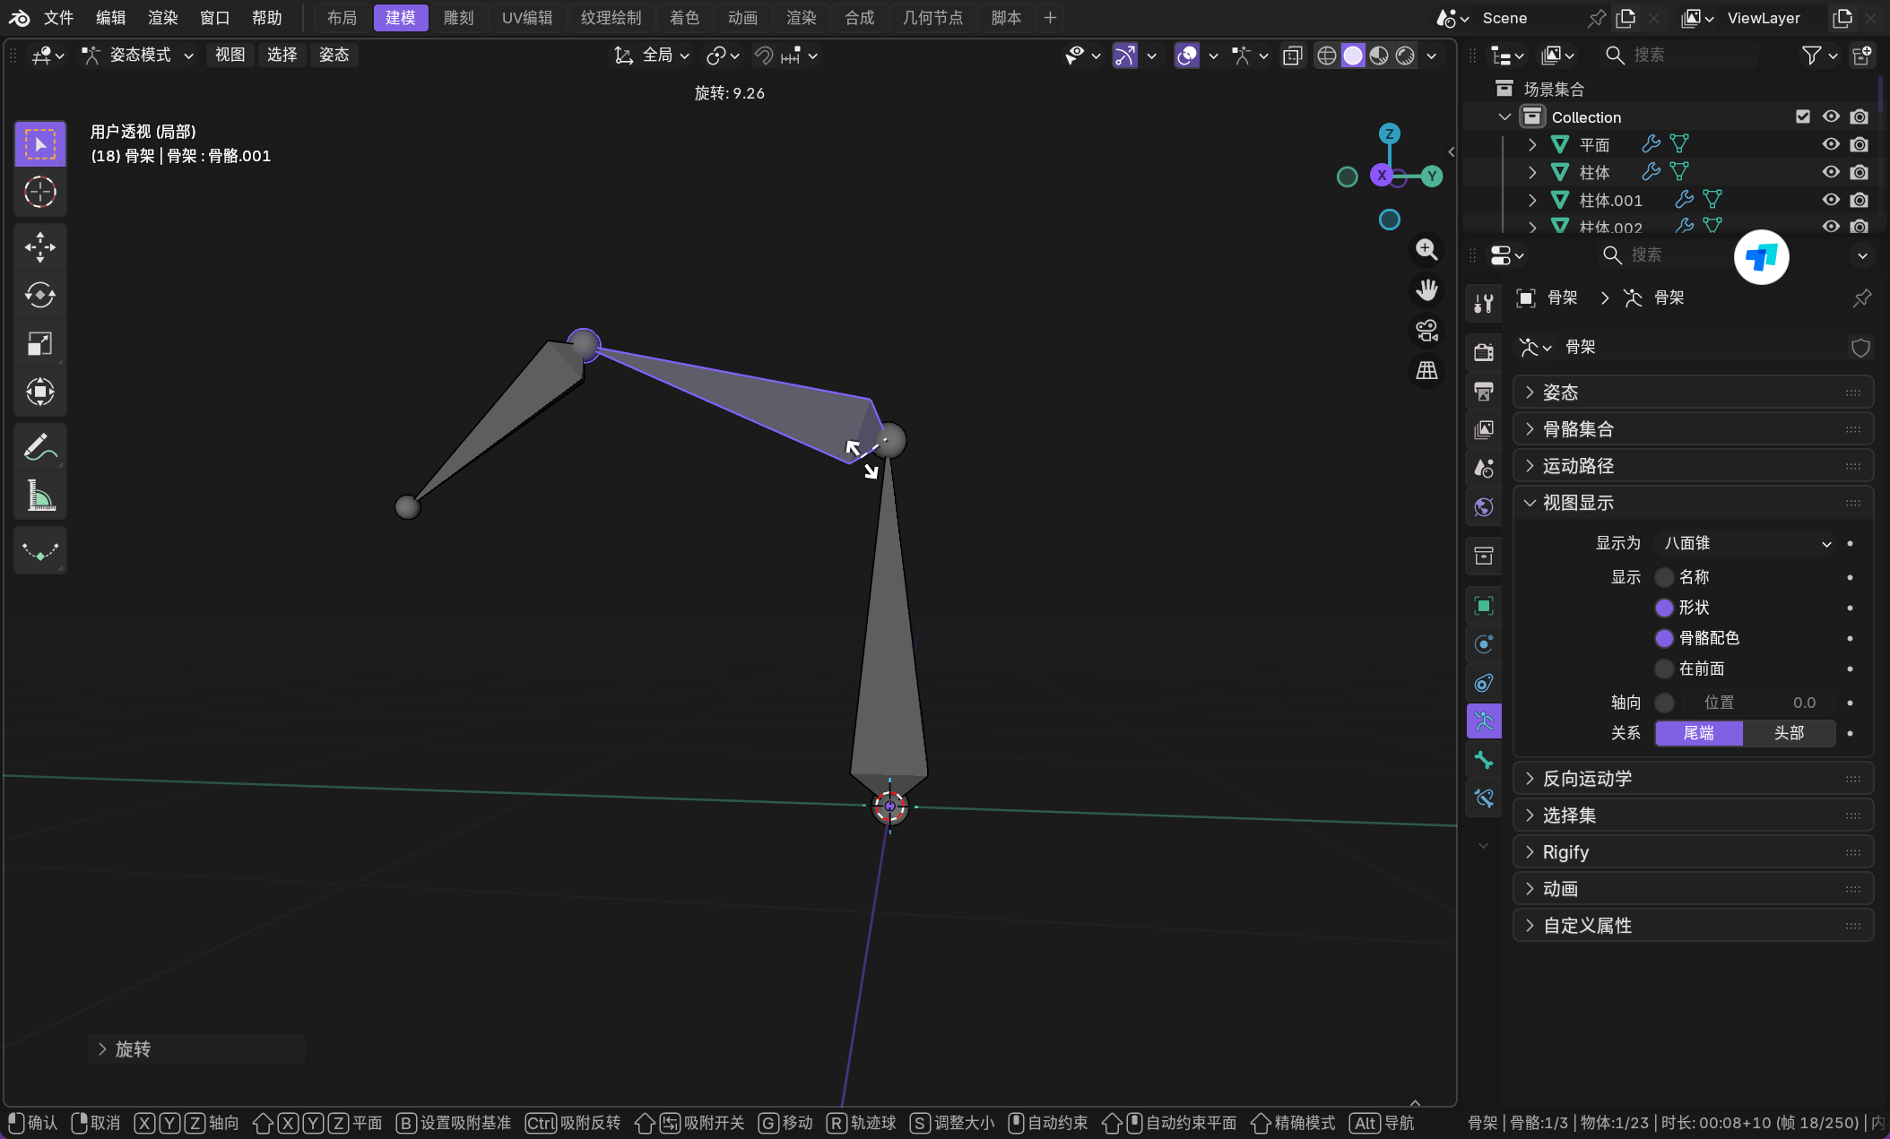
Task: Disable the 形状 display checkbox
Action: 1664,608
